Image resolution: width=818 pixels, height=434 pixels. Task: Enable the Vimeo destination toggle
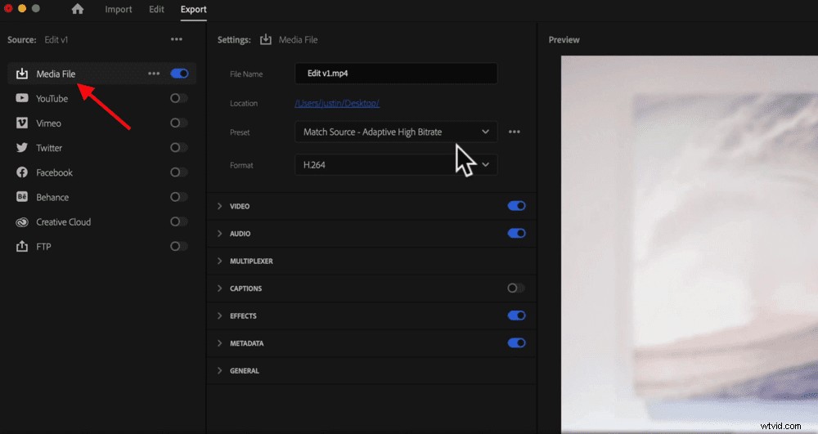click(179, 123)
